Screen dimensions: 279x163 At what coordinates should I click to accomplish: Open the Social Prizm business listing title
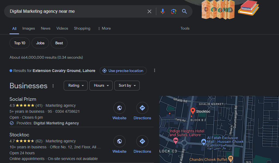(23, 99)
